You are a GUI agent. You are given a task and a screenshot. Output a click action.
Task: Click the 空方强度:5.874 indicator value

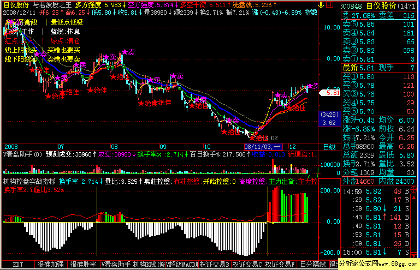(153, 5)
